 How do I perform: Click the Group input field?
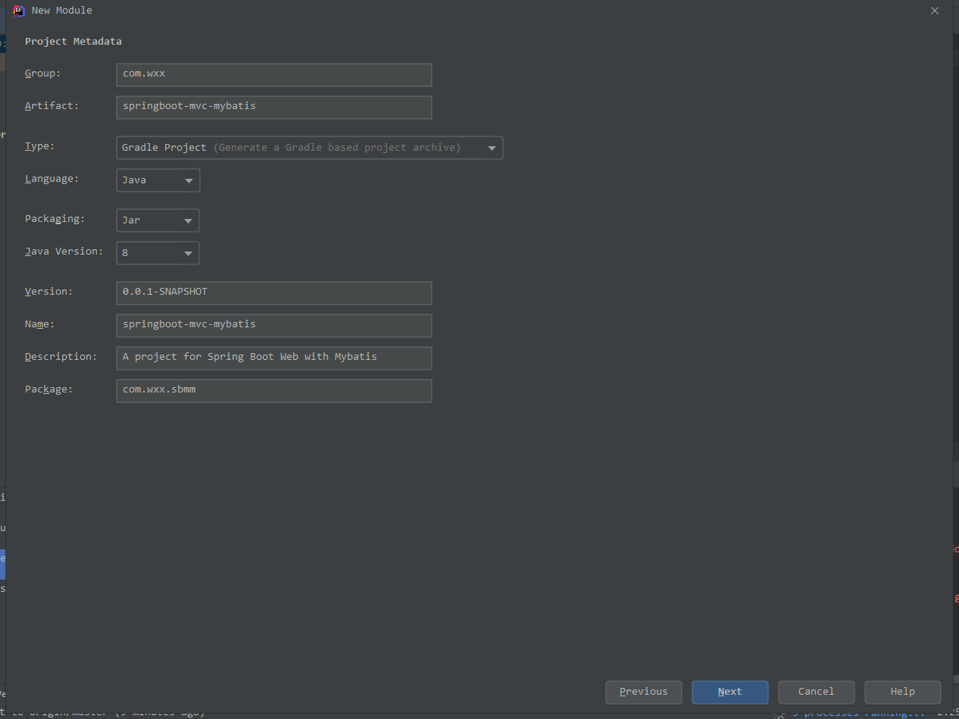[273, 74]
